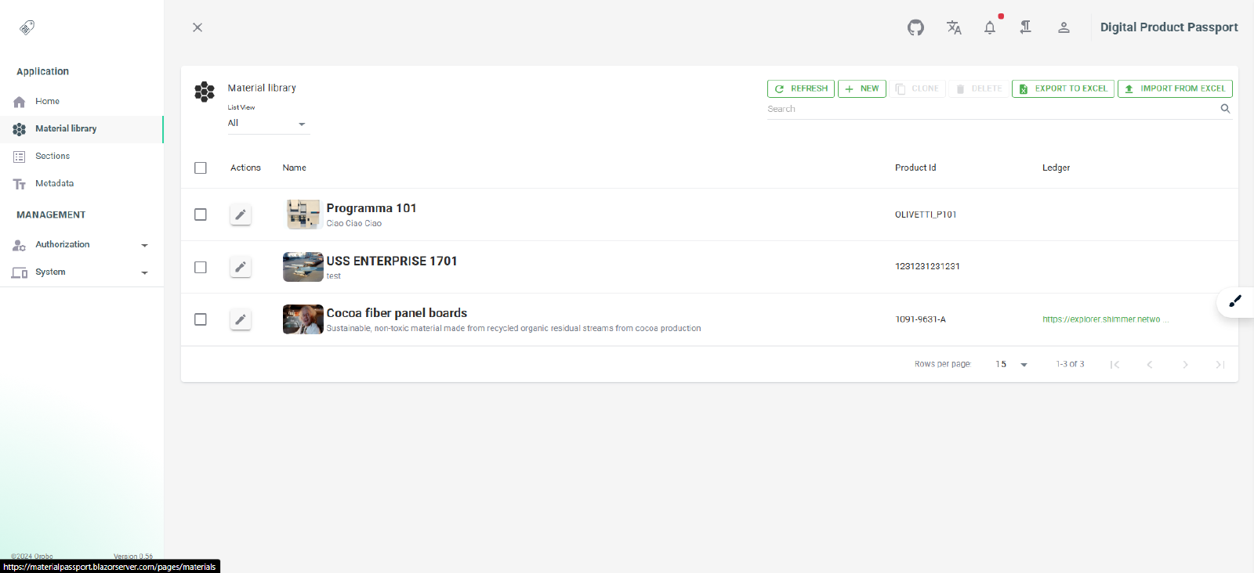Change rows per page dropdown
This screenshot has height=573, width=1254.
pyautogui.click(x=1011, y=365)
